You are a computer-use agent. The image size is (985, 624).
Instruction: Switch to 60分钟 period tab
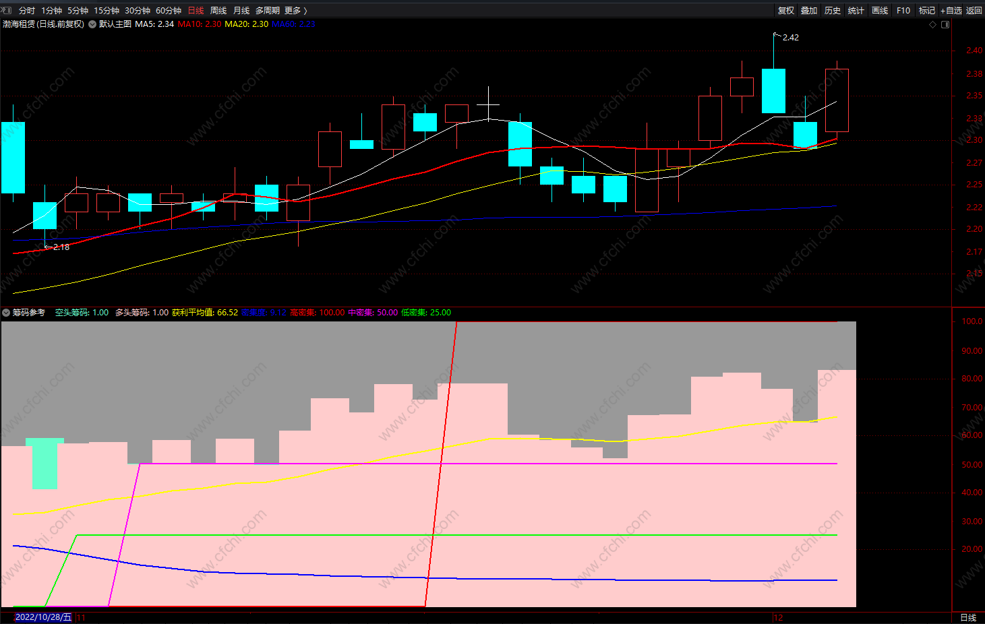(x=169, y=10)
